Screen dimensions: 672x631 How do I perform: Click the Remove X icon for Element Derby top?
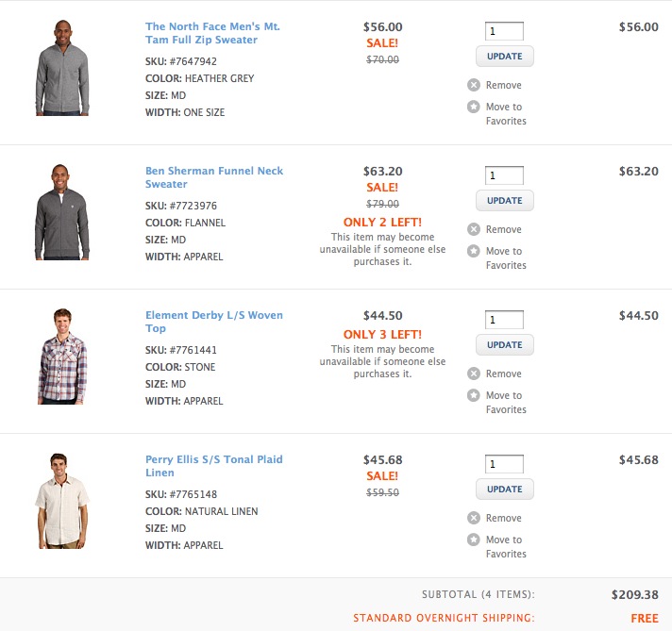point(474,374)
